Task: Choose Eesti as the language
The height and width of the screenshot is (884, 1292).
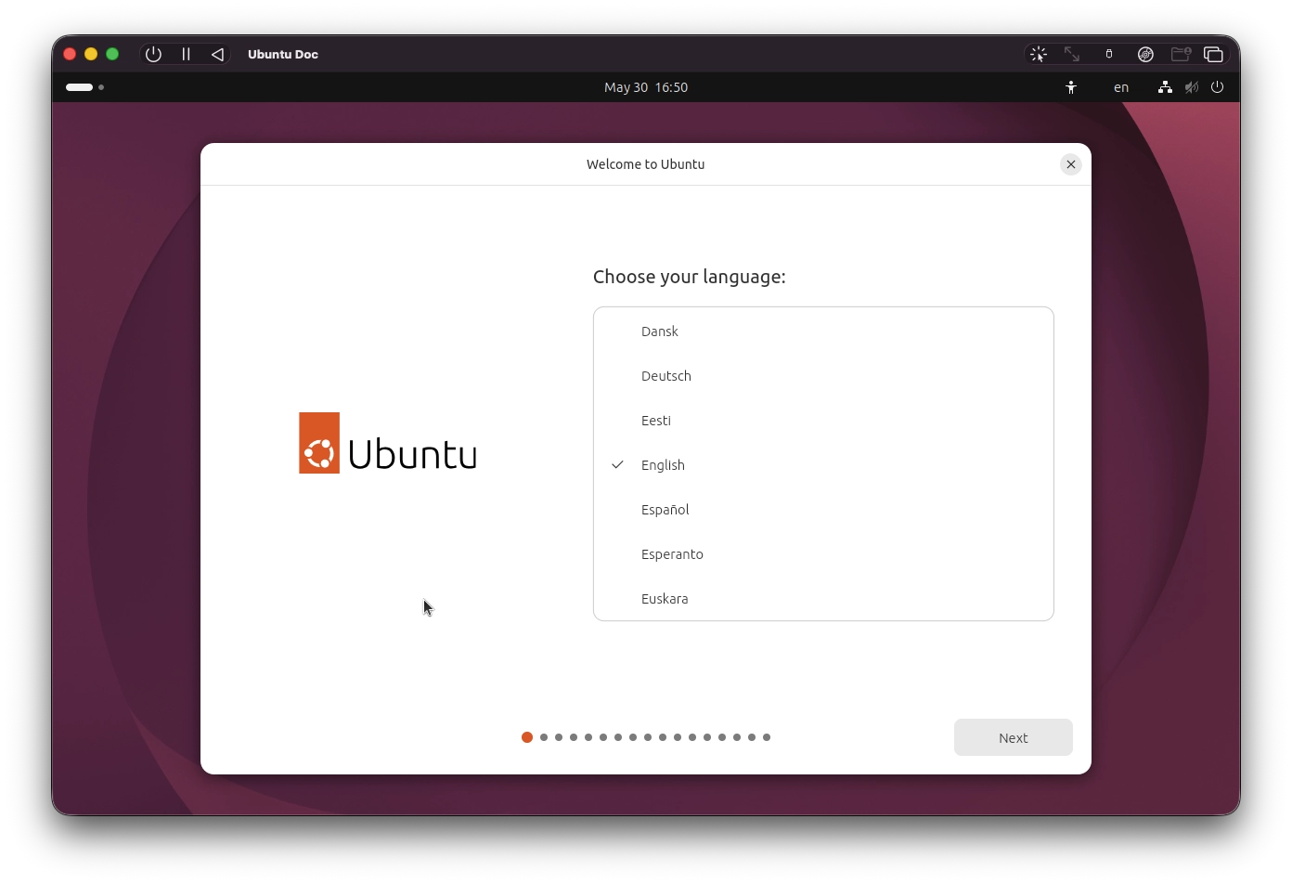Action: pyautogui.click(x=823, y=421)
